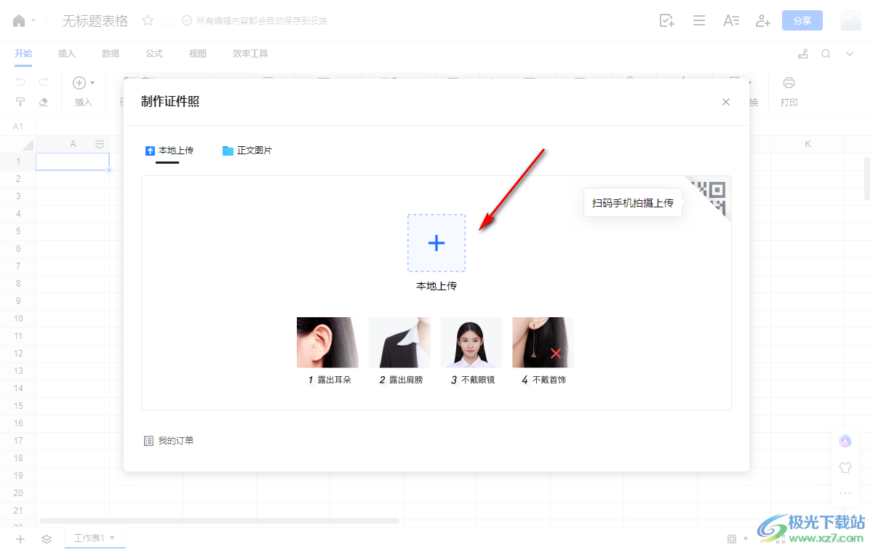Expand the insert dropdown arrow

[x=92, y=83]
